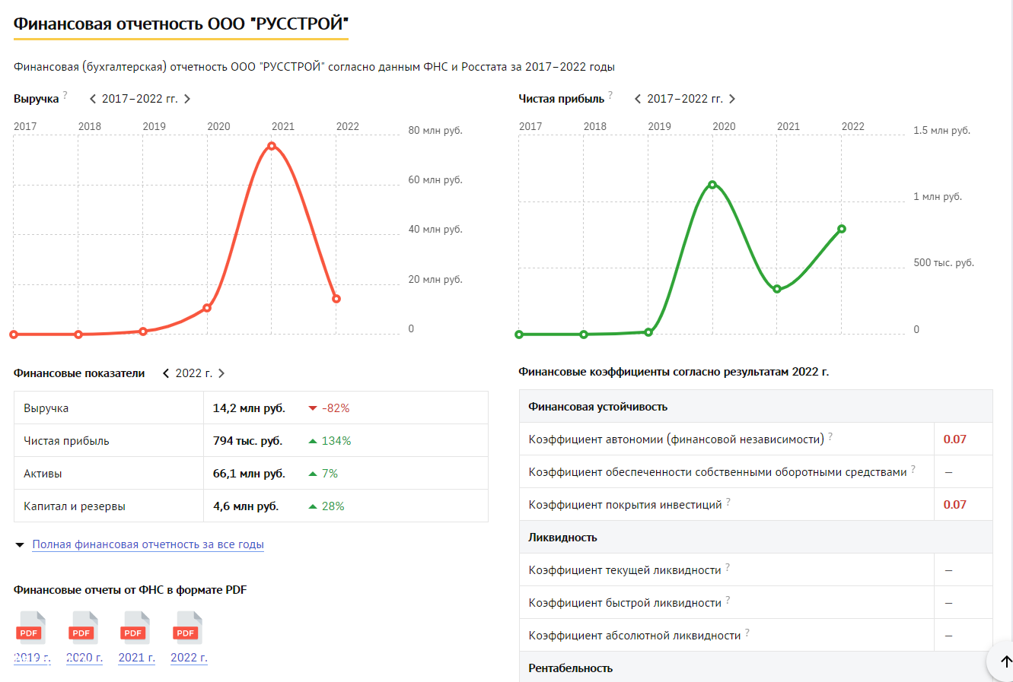The height and width of the screenshot is (682, 1013).
Task: Click the 2022 г. report link
Action: pyautogui.click(x=189, y=658)
